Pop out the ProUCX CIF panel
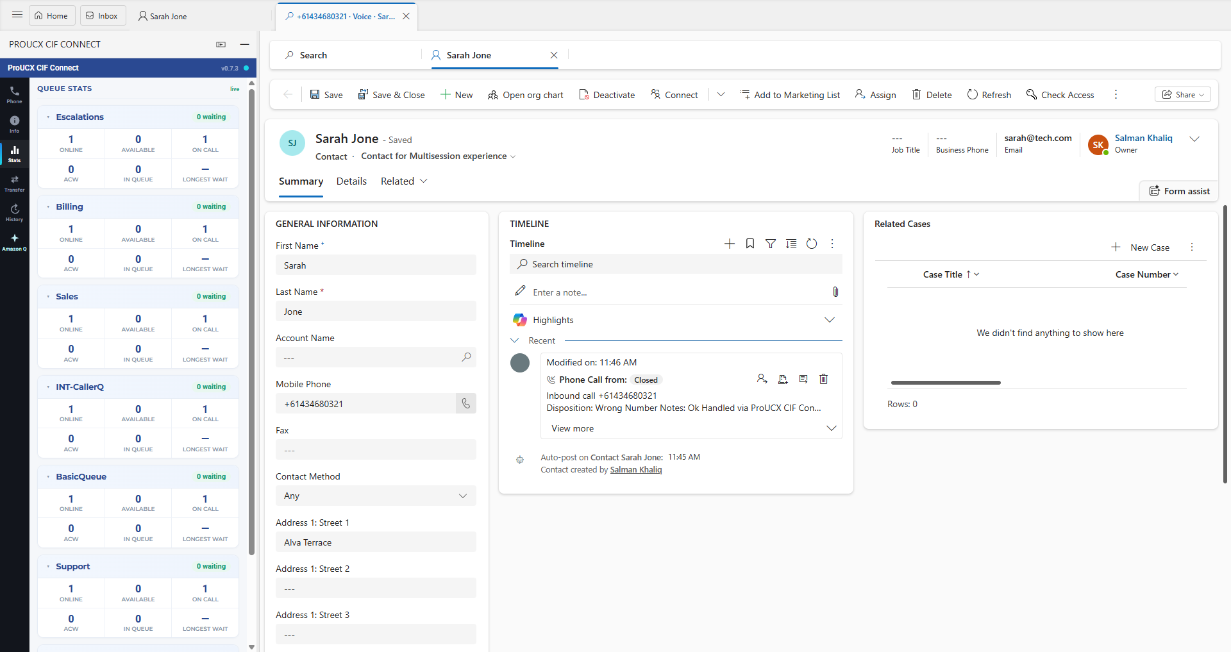1231x652 pixels. tap(221, 44)
